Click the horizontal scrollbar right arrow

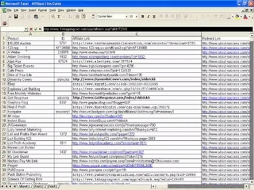(246, 186)
